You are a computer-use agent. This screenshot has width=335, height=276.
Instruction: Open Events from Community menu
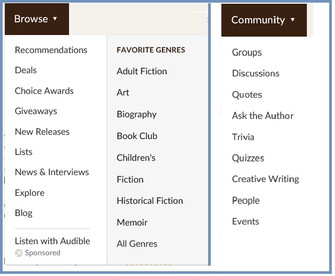coord(245,221)
